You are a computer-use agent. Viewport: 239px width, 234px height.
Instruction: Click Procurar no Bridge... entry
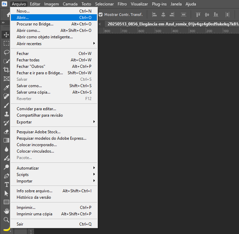[54, 24]
